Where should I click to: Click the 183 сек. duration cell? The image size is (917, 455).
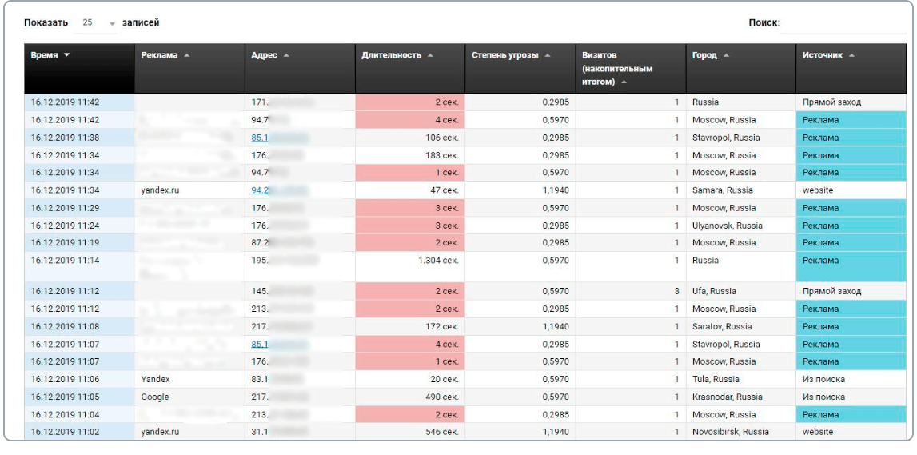coord(410,156)
